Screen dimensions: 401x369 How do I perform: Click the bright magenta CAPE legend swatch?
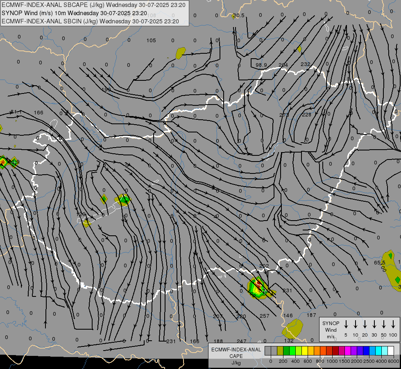[x=348, y=351]
